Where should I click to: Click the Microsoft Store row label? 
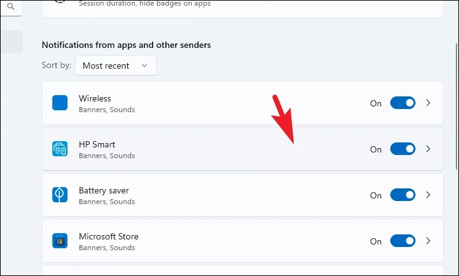pyautogui.click(x=108, y=236)
